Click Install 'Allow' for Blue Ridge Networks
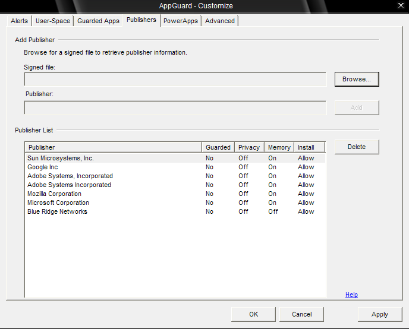The width and height of the screenshot is (409, 329). pyautogui.click(x=306, y=211)
